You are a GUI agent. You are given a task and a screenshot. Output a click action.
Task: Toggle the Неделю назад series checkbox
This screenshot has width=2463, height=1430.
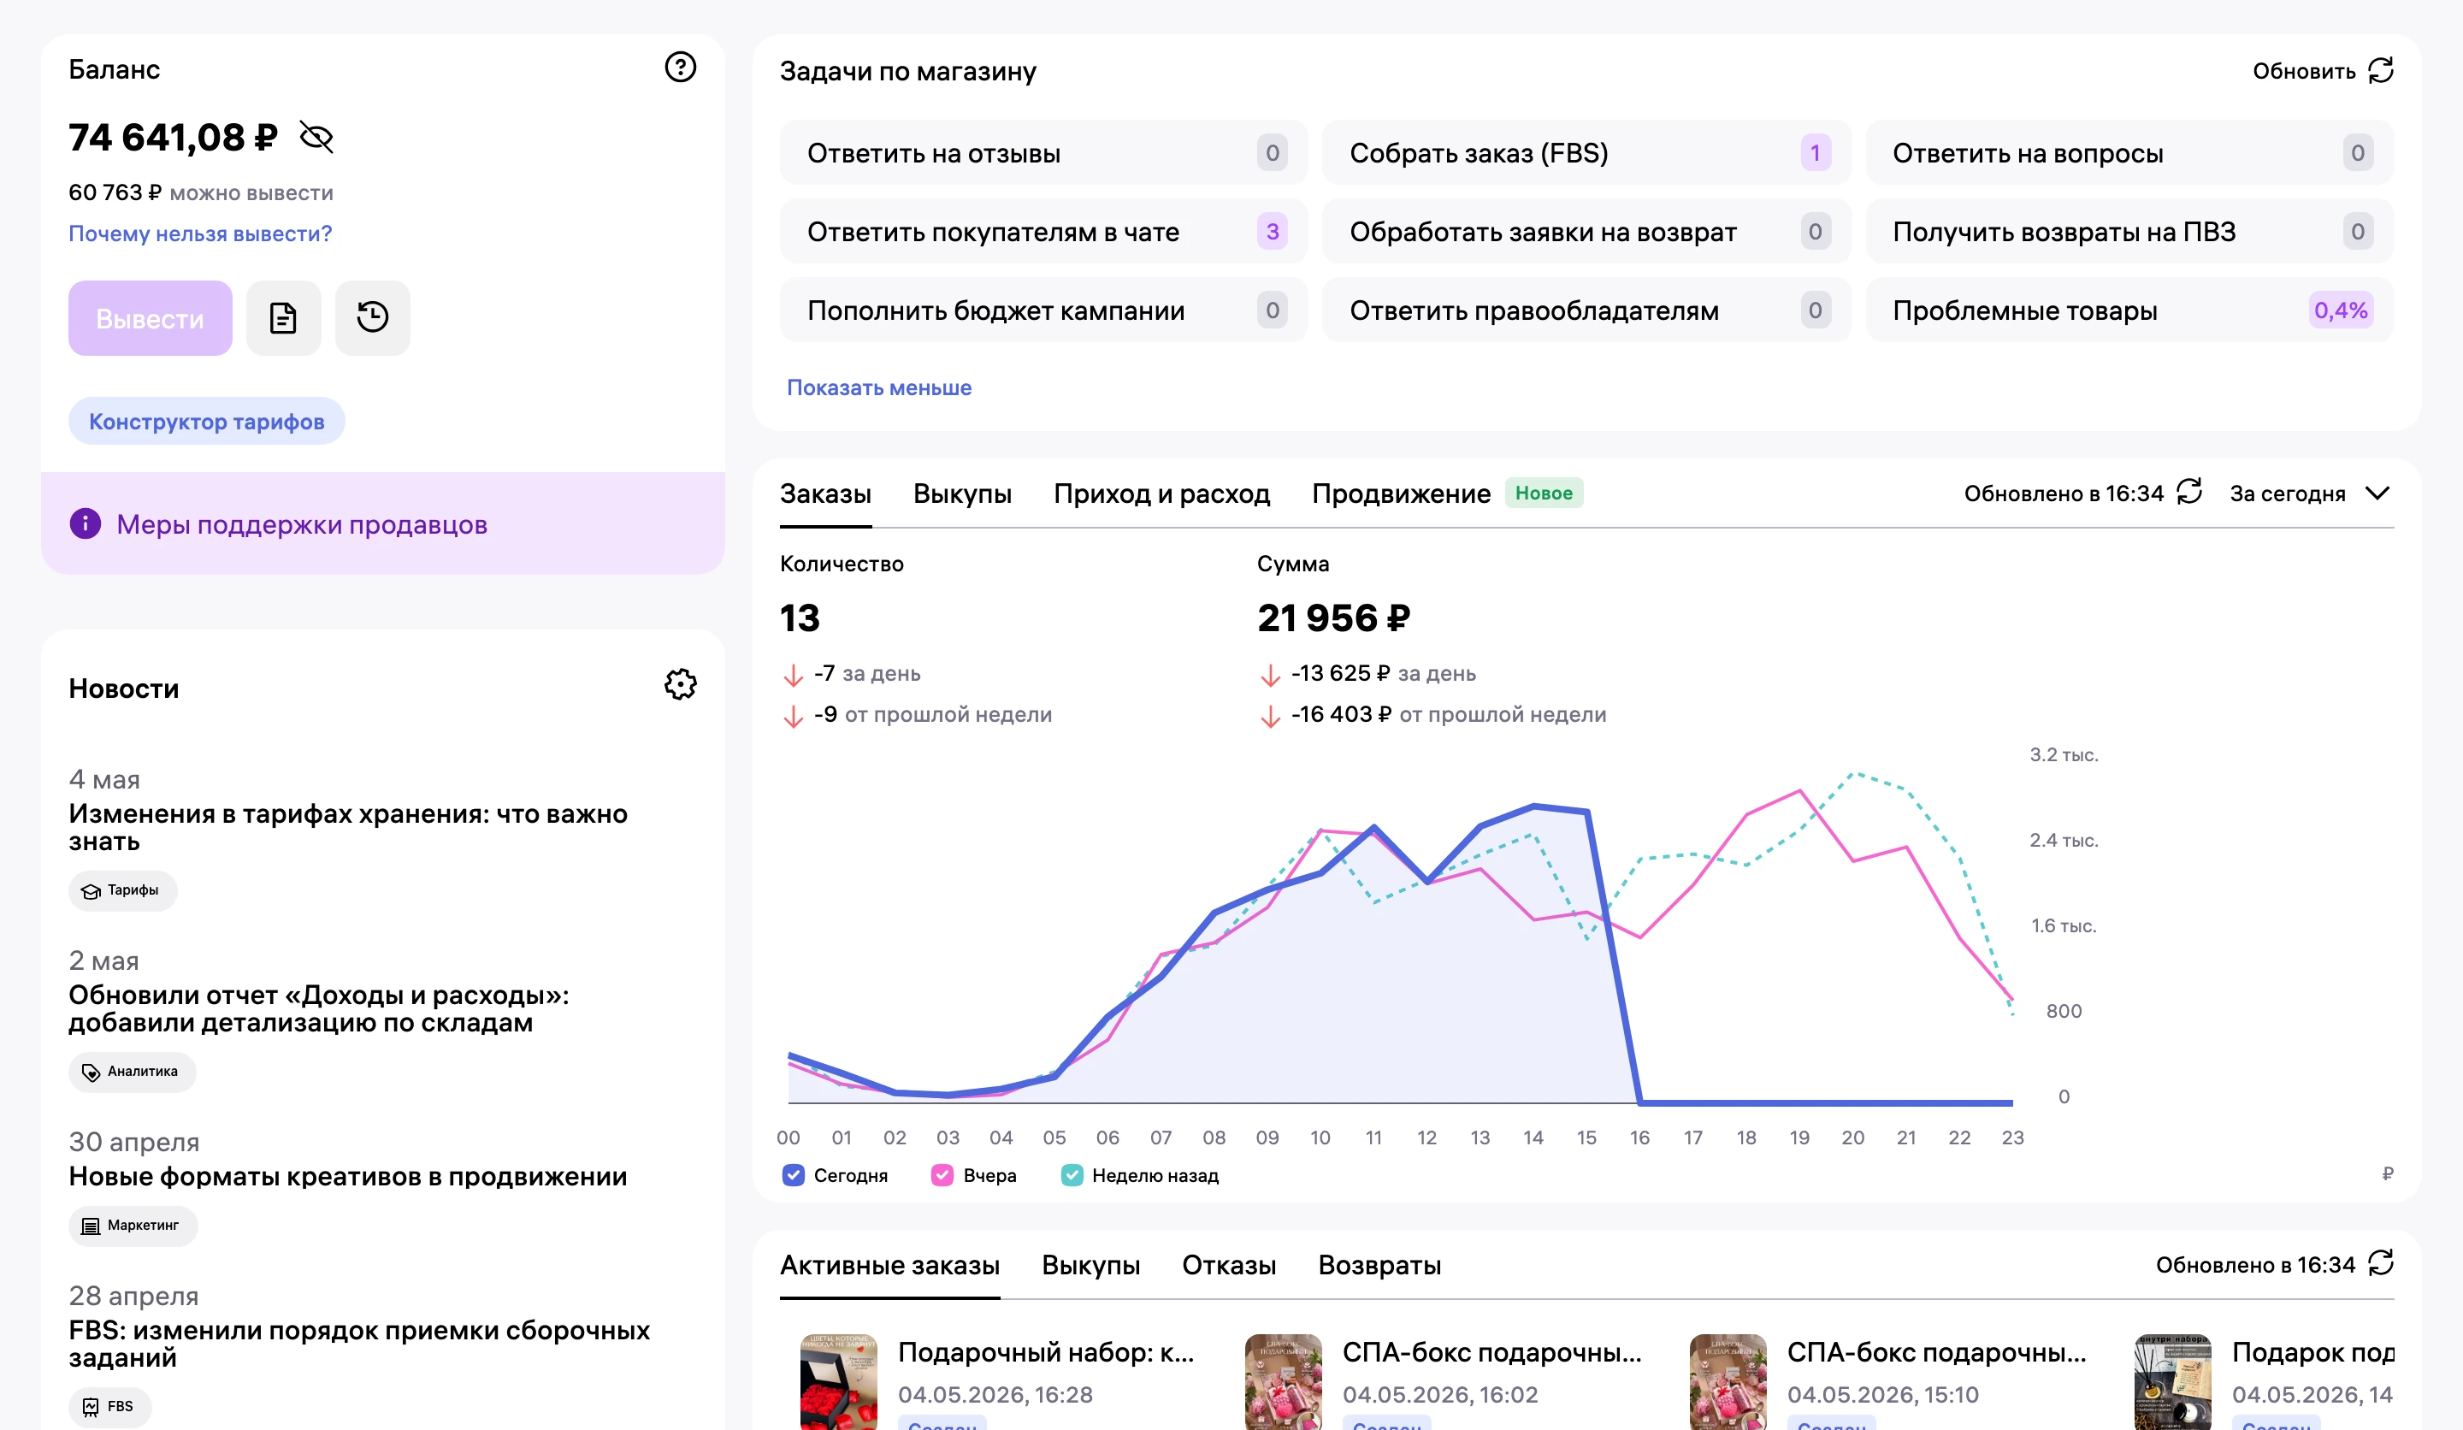point(1072,1175)
